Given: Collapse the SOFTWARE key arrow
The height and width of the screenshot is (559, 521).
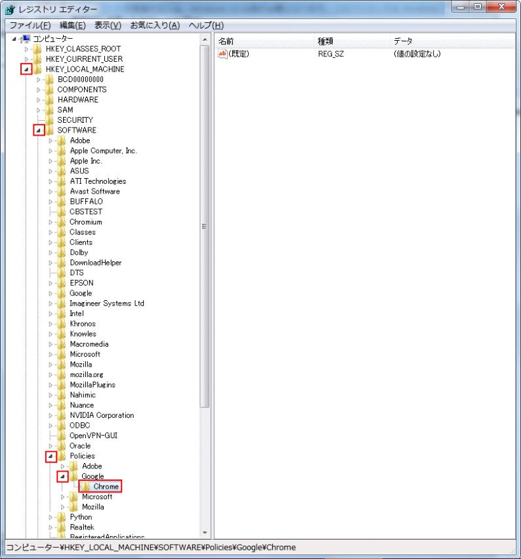Looking at the screenshot, I should (39, 130).
